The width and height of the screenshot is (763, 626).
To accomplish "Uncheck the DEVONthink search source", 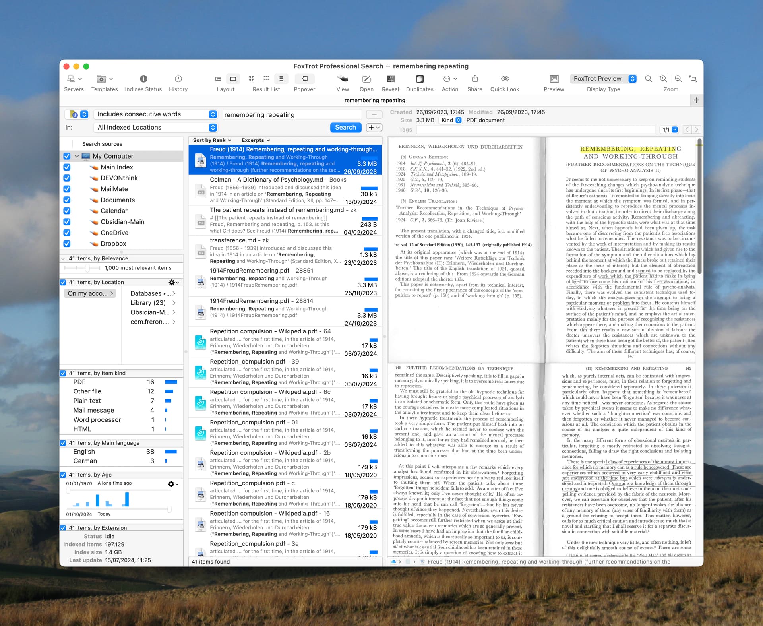I will 67,178.
